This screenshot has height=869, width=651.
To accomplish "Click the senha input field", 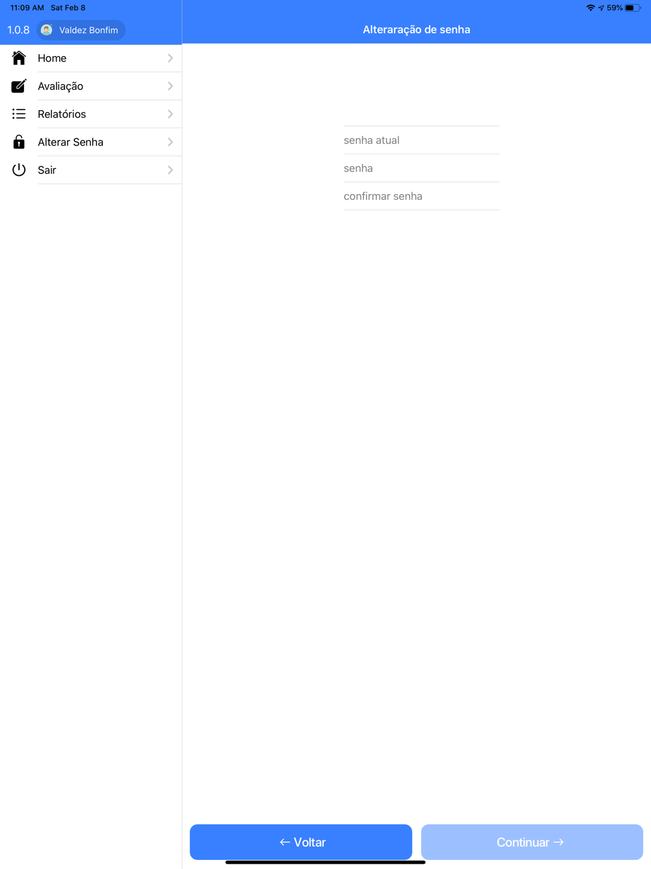I will tap(421, 168).
